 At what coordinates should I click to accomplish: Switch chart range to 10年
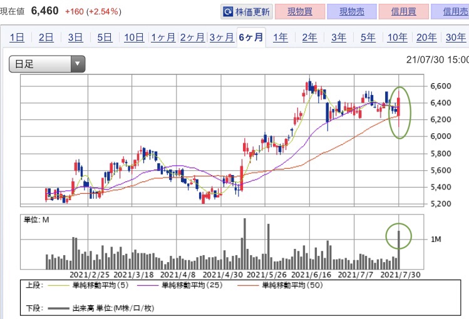pos(397,38)
